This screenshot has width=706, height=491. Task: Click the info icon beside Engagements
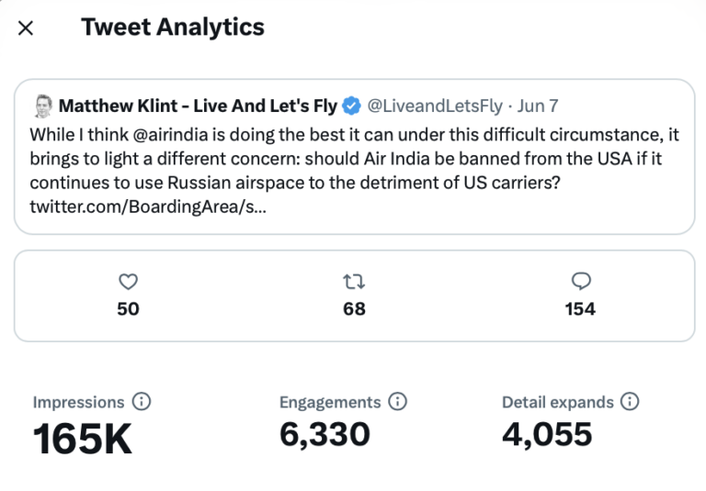coord(398,402)
